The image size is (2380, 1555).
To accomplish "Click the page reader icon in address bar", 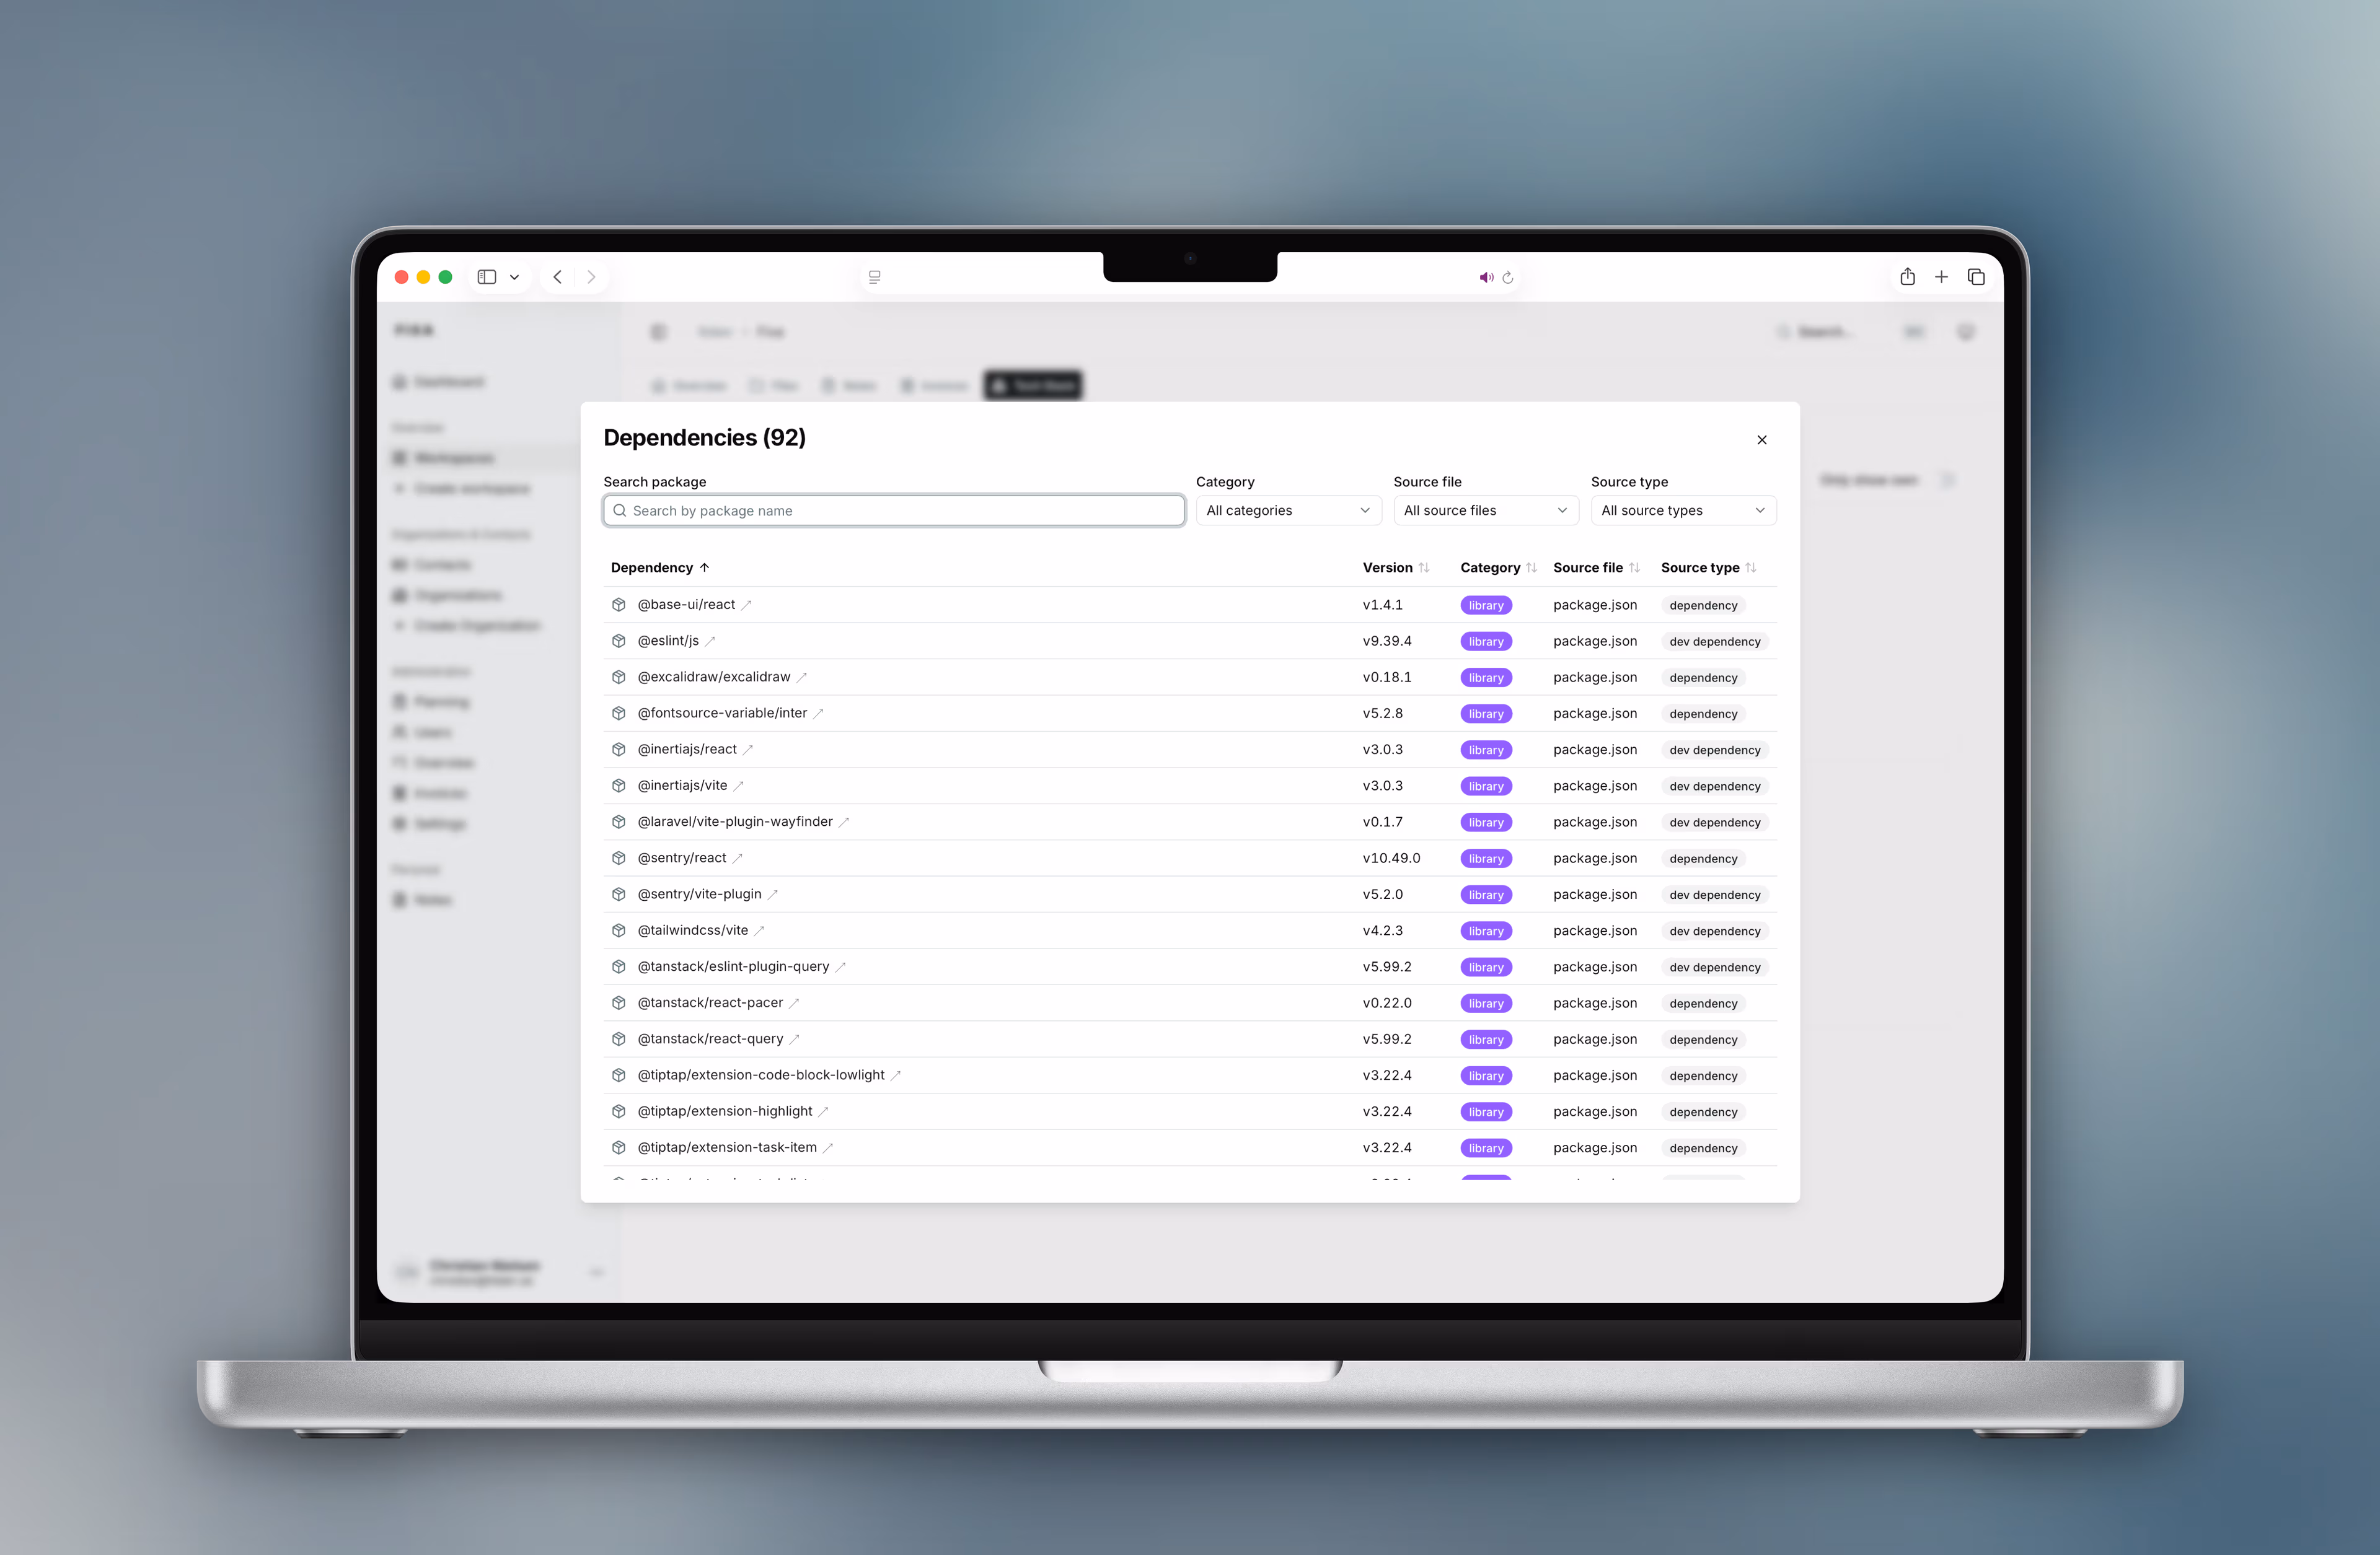I will (x=875, y=277).
